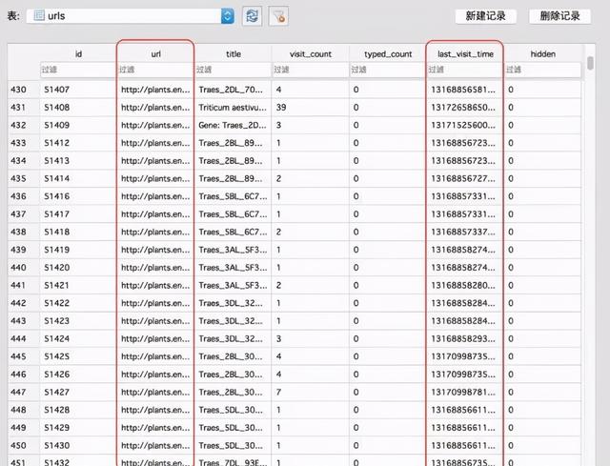Select title cell in row 446
Viewport: 610px width, 466px height.
(x=234, y=375)
